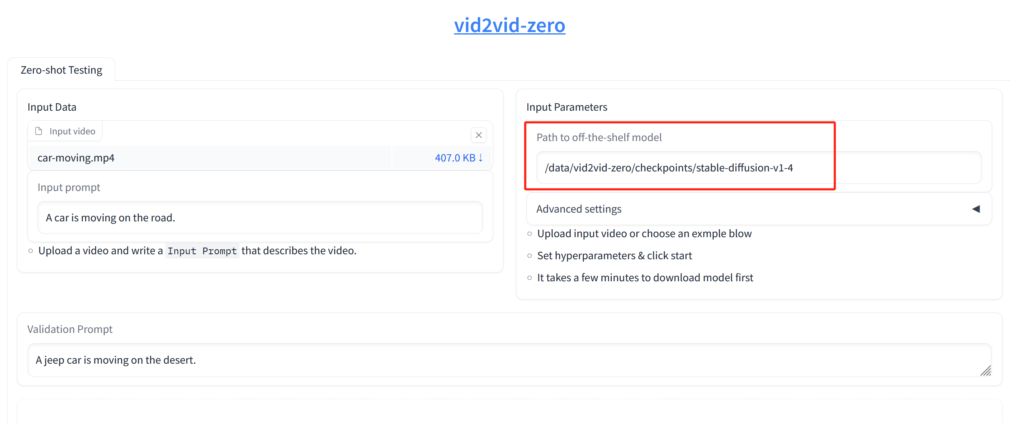Click the Input prompt text field
This screenshot has width=1010, height=424.
point(260,217)
